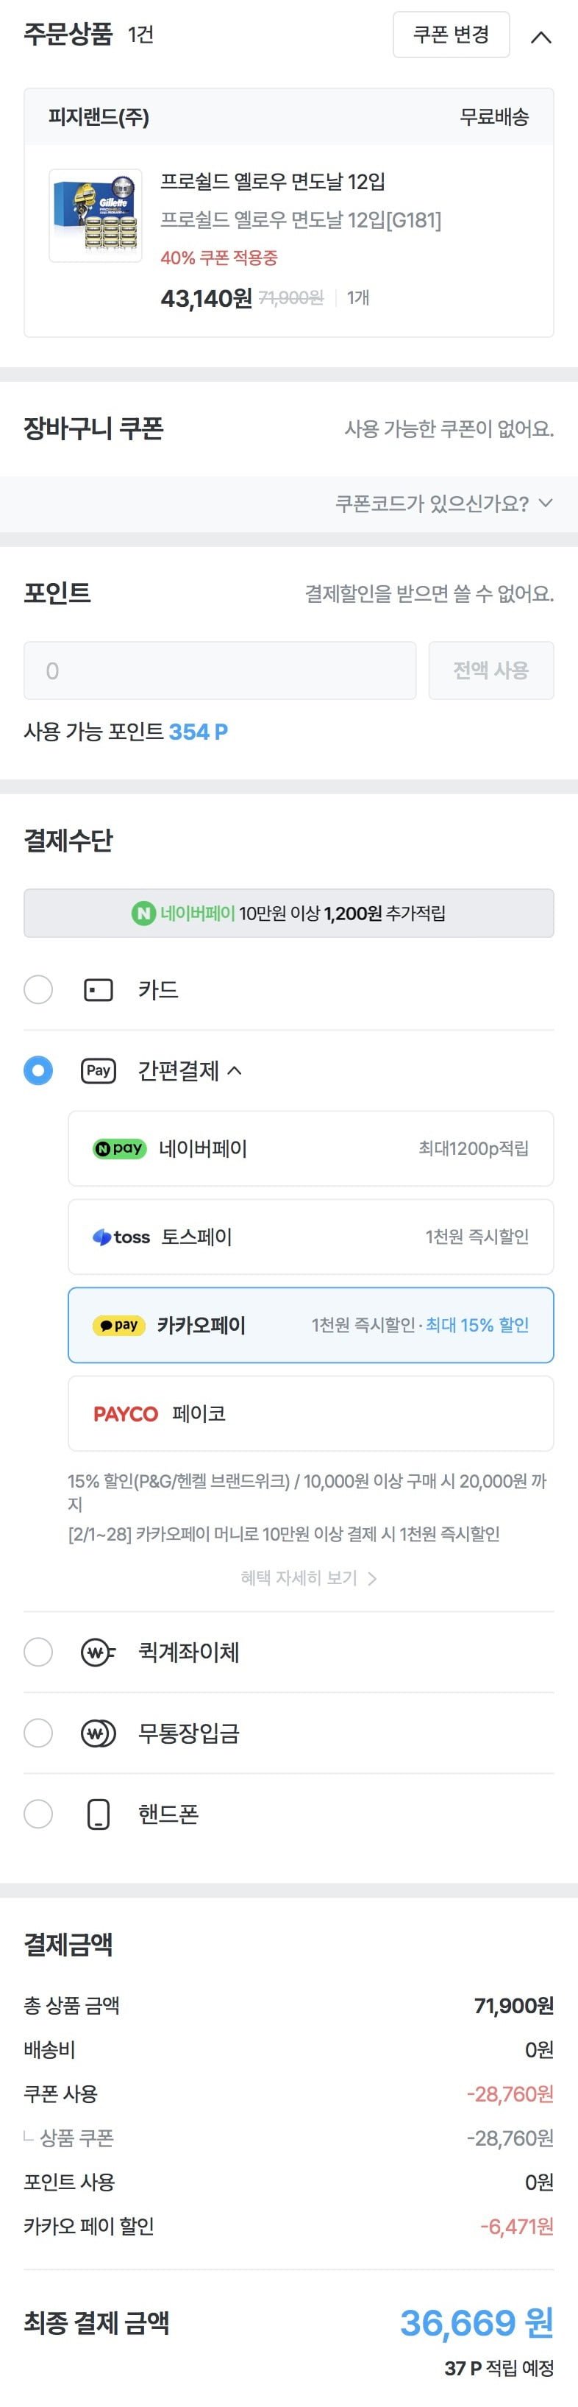Screen dimensions: 578x2407
Task: Select the 퀵계좌이체 radio button
Action: point(38,1652)
